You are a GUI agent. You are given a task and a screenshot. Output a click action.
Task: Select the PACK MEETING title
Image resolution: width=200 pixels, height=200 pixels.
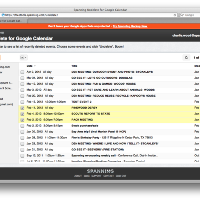click(82, 120)
